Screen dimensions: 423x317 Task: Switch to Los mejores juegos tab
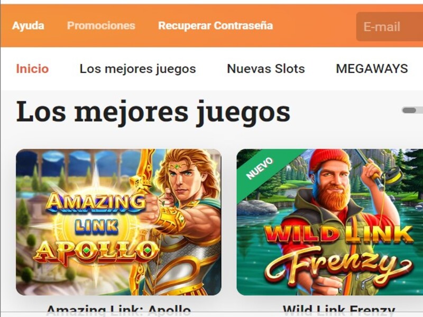[x=138, y=69]
